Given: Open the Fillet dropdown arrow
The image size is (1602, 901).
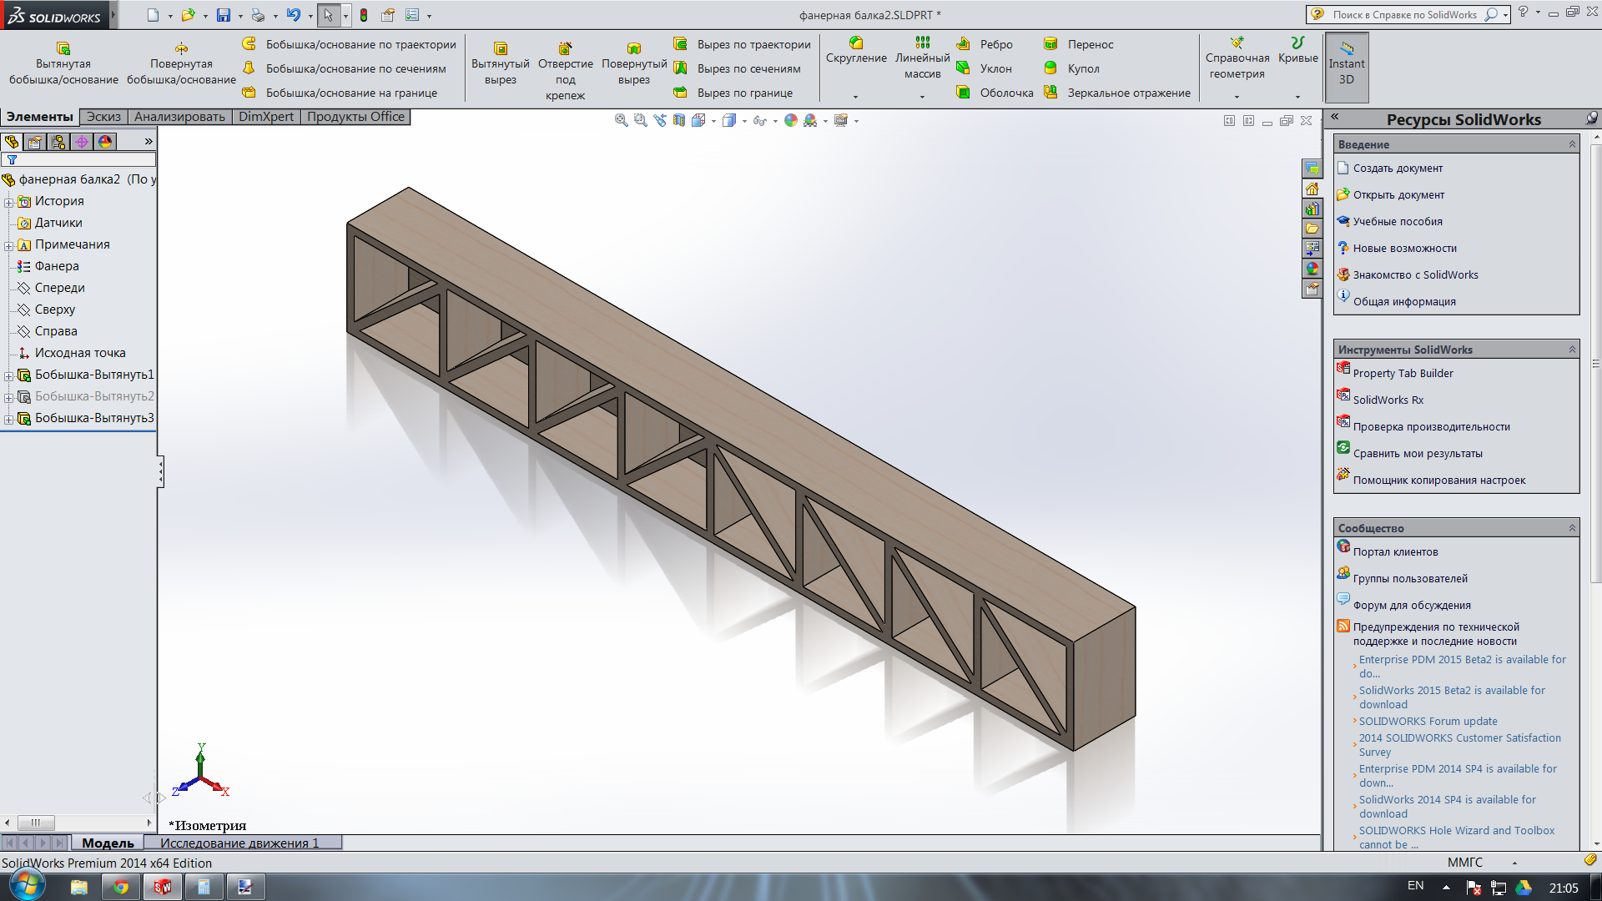Looking at the screenshot, I should click(855, 97).
